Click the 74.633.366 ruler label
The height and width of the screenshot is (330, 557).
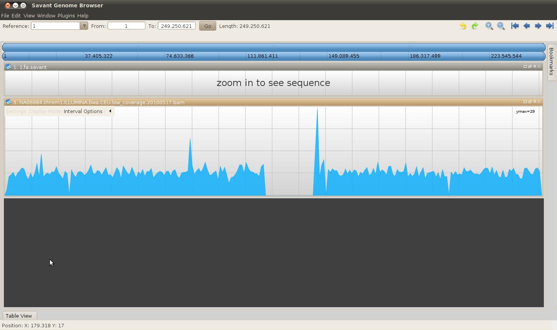[x=180, y=56]
